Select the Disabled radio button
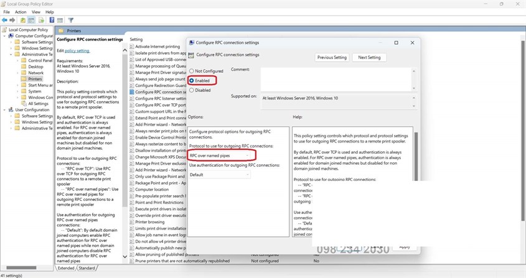The height and width of the screenshot is (278, 526). 192,90
